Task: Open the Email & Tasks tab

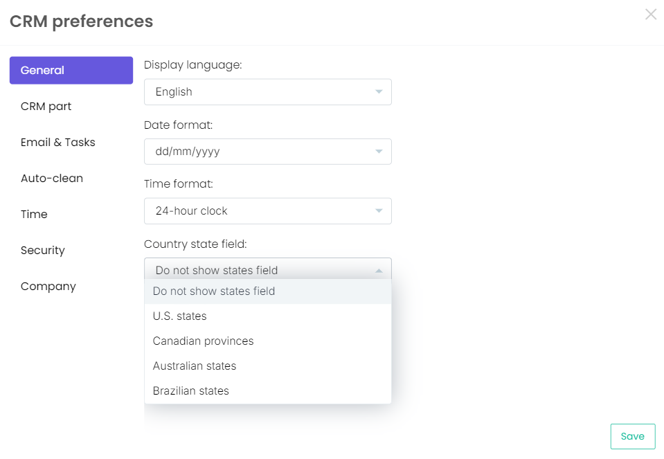Action: (58, 143)
